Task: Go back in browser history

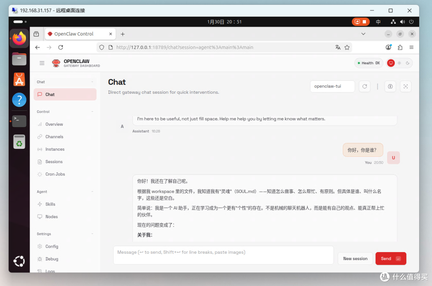Action: [x=38, y=47]
